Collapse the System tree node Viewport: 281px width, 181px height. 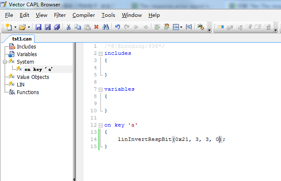pos(5,62)
